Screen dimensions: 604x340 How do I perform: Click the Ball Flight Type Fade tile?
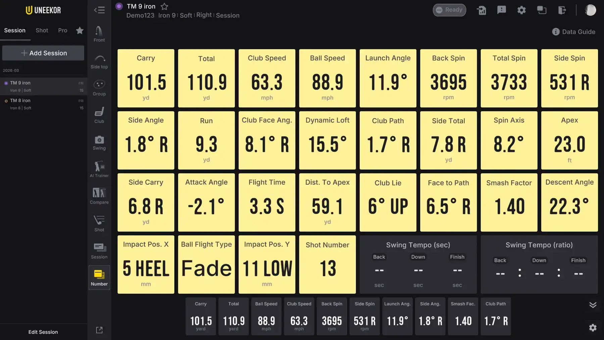point(206,264)
